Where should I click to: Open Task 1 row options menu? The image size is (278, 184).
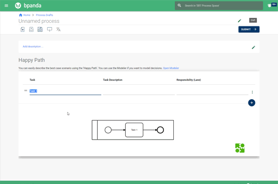coord(252,92)
